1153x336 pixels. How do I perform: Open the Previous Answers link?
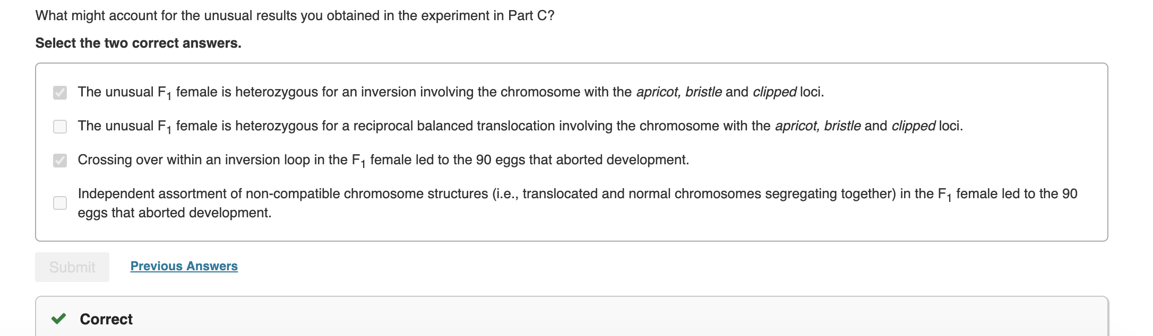click(184, 266)
